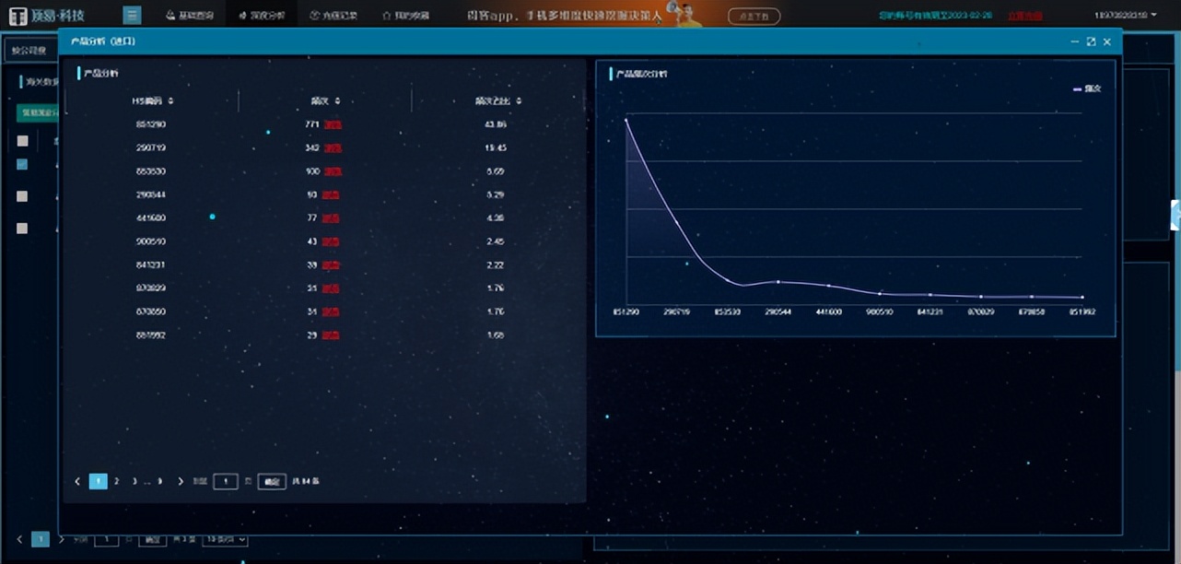Open the account phone number dropdown

pyautogui.click(x=1126, y=16)
